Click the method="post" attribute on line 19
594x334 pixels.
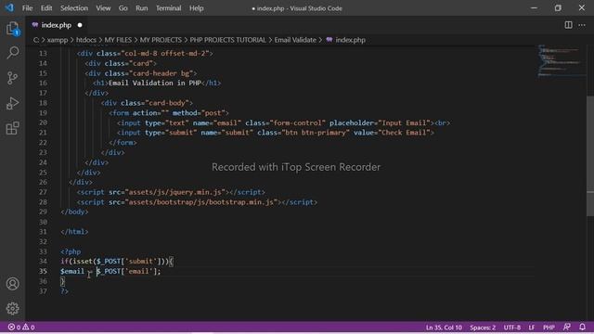(x=198, y=113)
